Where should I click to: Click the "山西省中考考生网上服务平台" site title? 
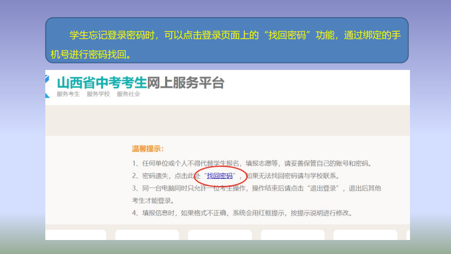[140, 83]
